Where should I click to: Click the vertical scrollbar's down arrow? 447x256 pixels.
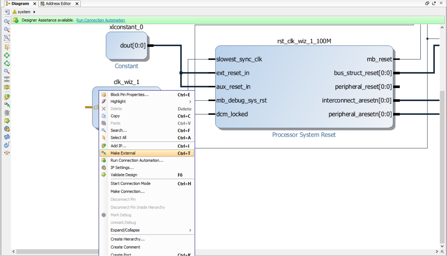tap(442, 246)
